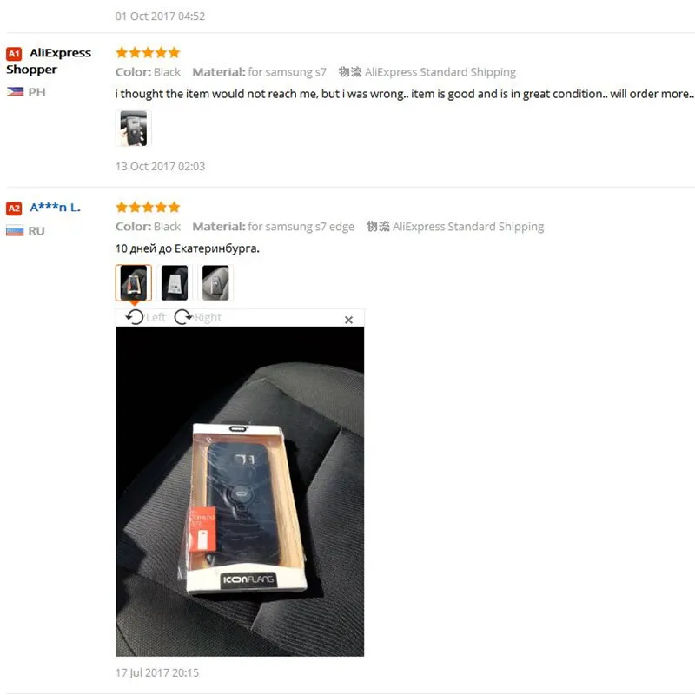Click the shipping icon in the PH review

click(x=350, y=72)
